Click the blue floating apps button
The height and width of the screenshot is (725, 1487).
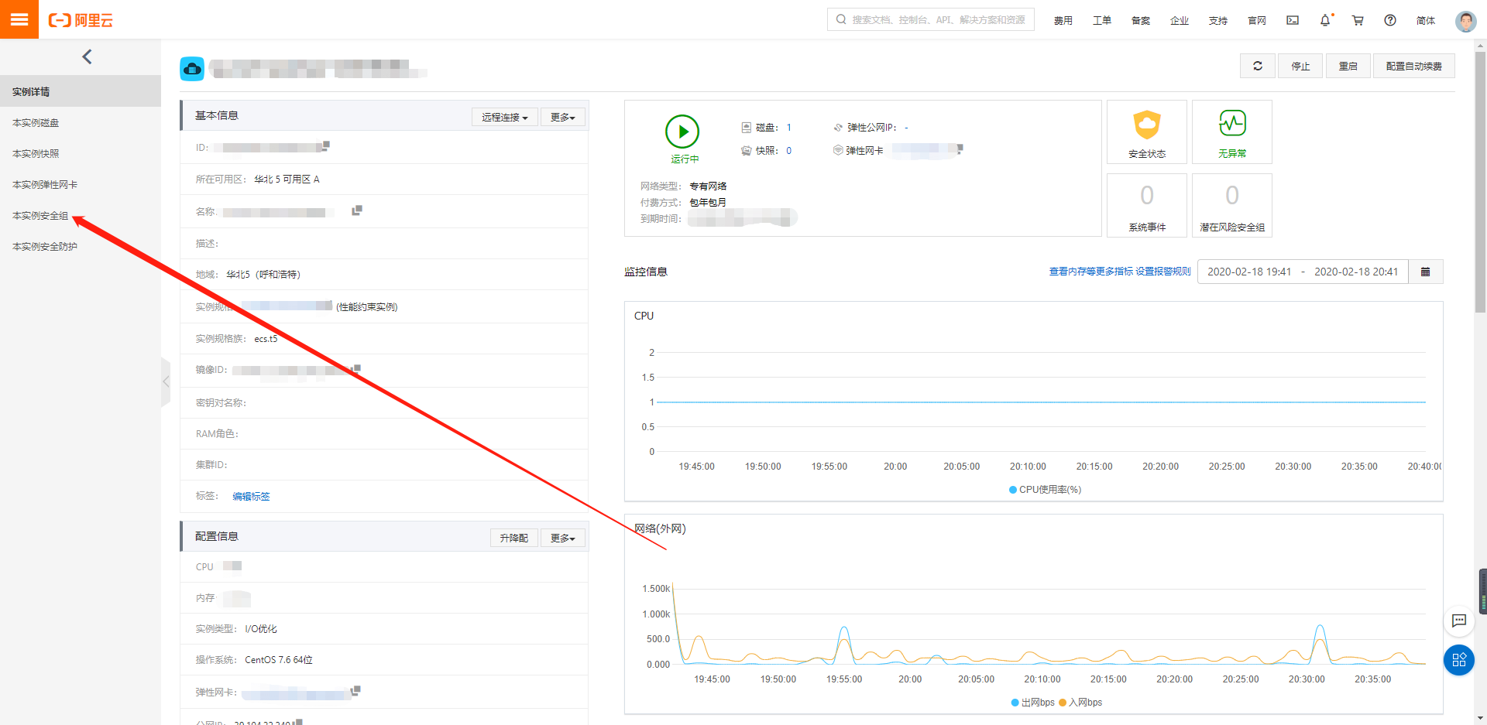(x=1459, y=660)
